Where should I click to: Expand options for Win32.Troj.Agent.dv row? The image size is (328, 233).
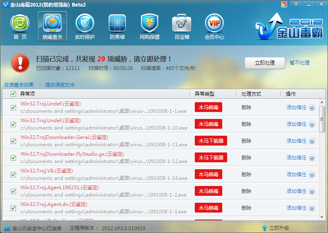312,208
